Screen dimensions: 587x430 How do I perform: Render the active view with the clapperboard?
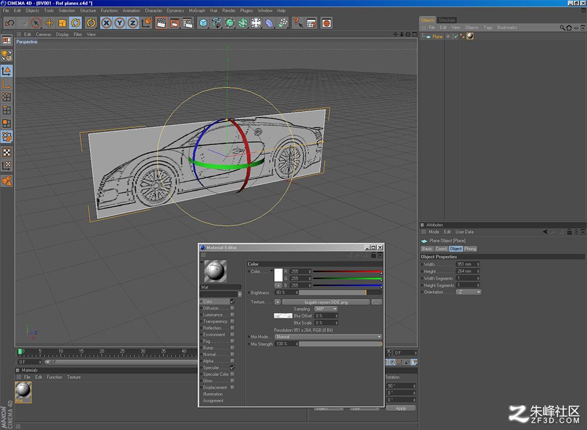[x=161, y=23]
